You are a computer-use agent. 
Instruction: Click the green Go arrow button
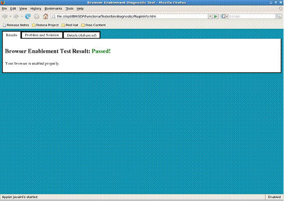tap(215, 16)
